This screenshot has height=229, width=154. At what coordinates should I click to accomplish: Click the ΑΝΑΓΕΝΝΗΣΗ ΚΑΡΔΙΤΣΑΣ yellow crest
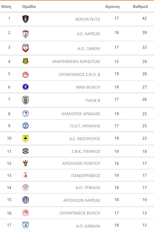[25, 61]
